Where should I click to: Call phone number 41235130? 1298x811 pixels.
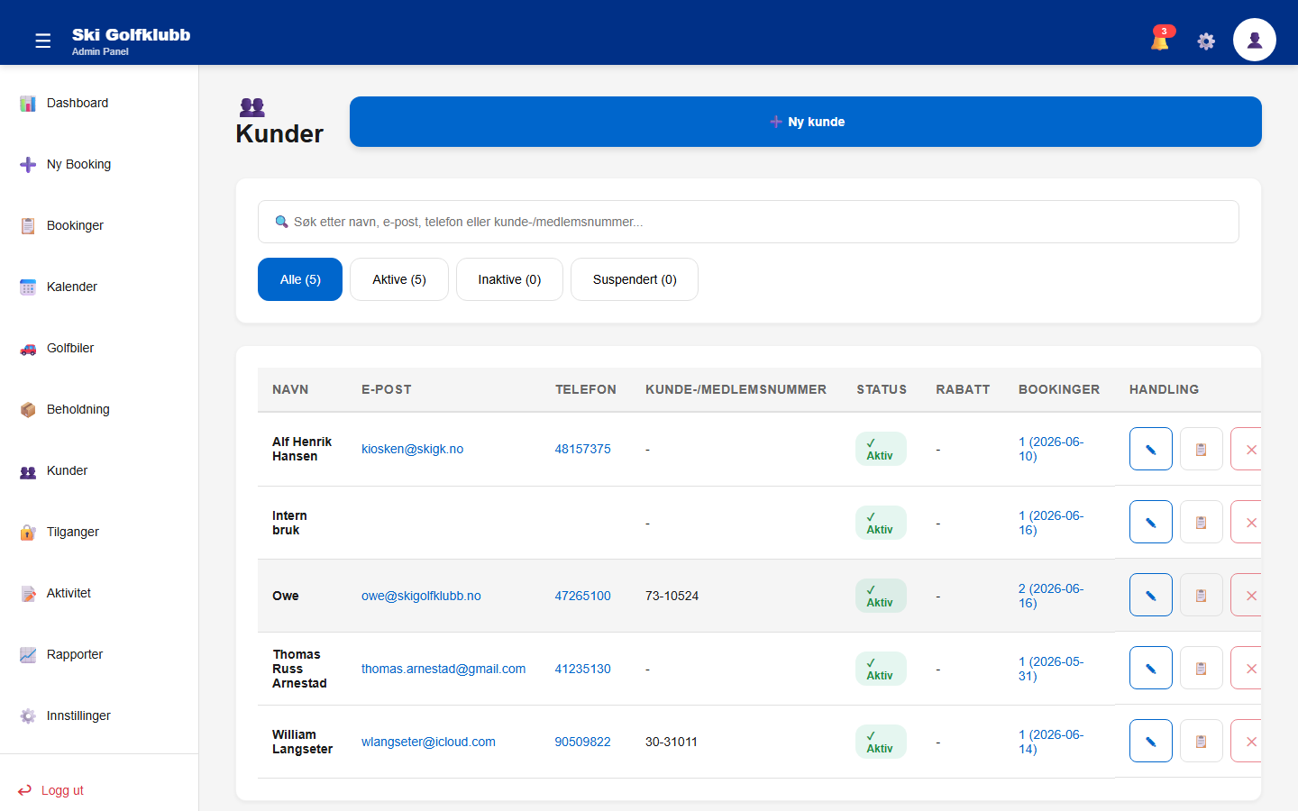point(582,669)
